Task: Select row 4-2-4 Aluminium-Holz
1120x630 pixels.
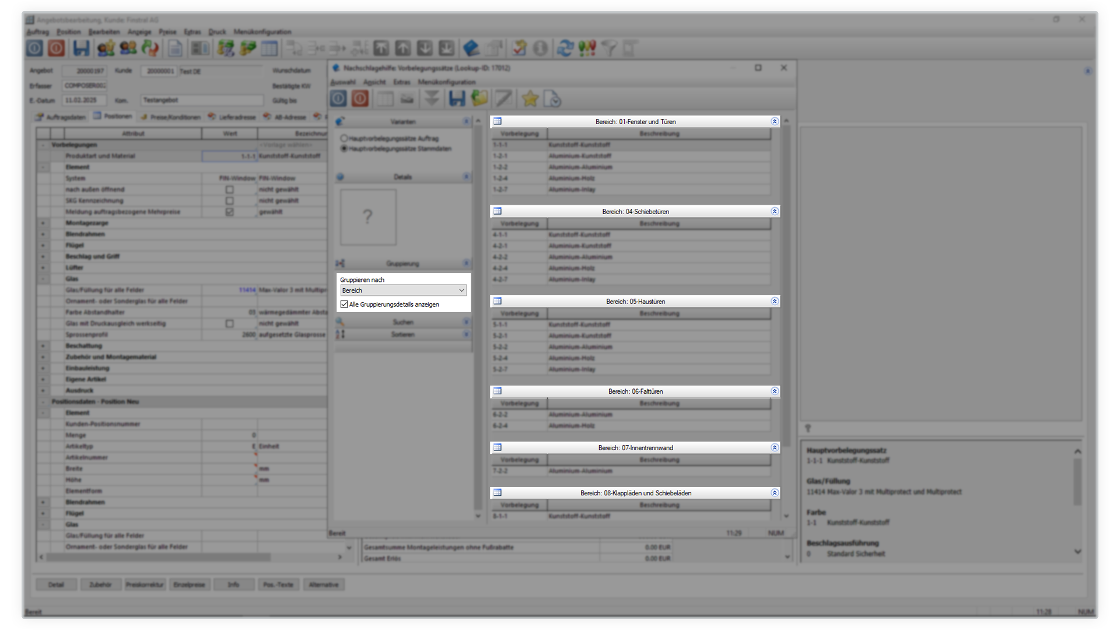Action: (x=631, y=268)
